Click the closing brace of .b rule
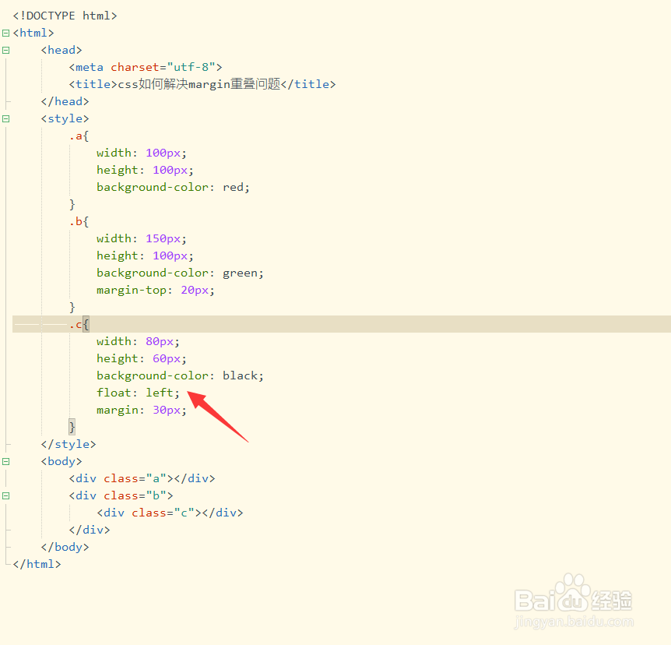The image size is (671, 645). (72, 307)
